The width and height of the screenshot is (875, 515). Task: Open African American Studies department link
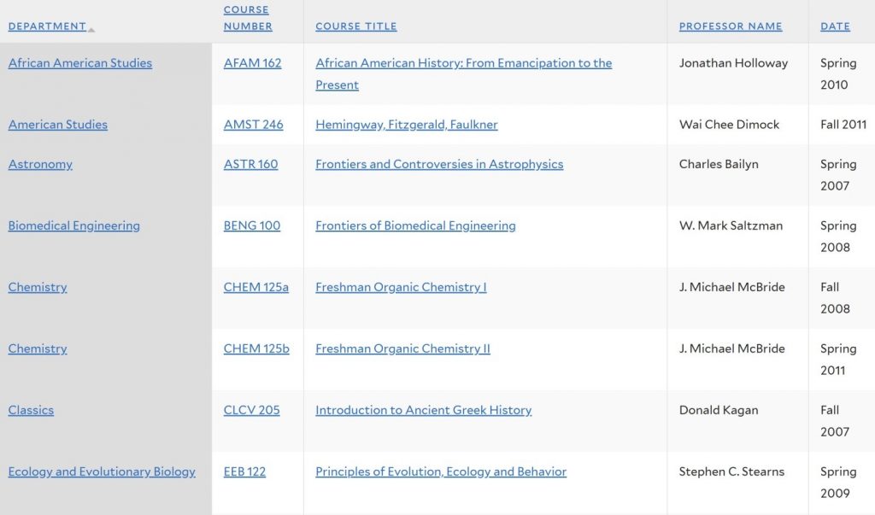point(79,63)
